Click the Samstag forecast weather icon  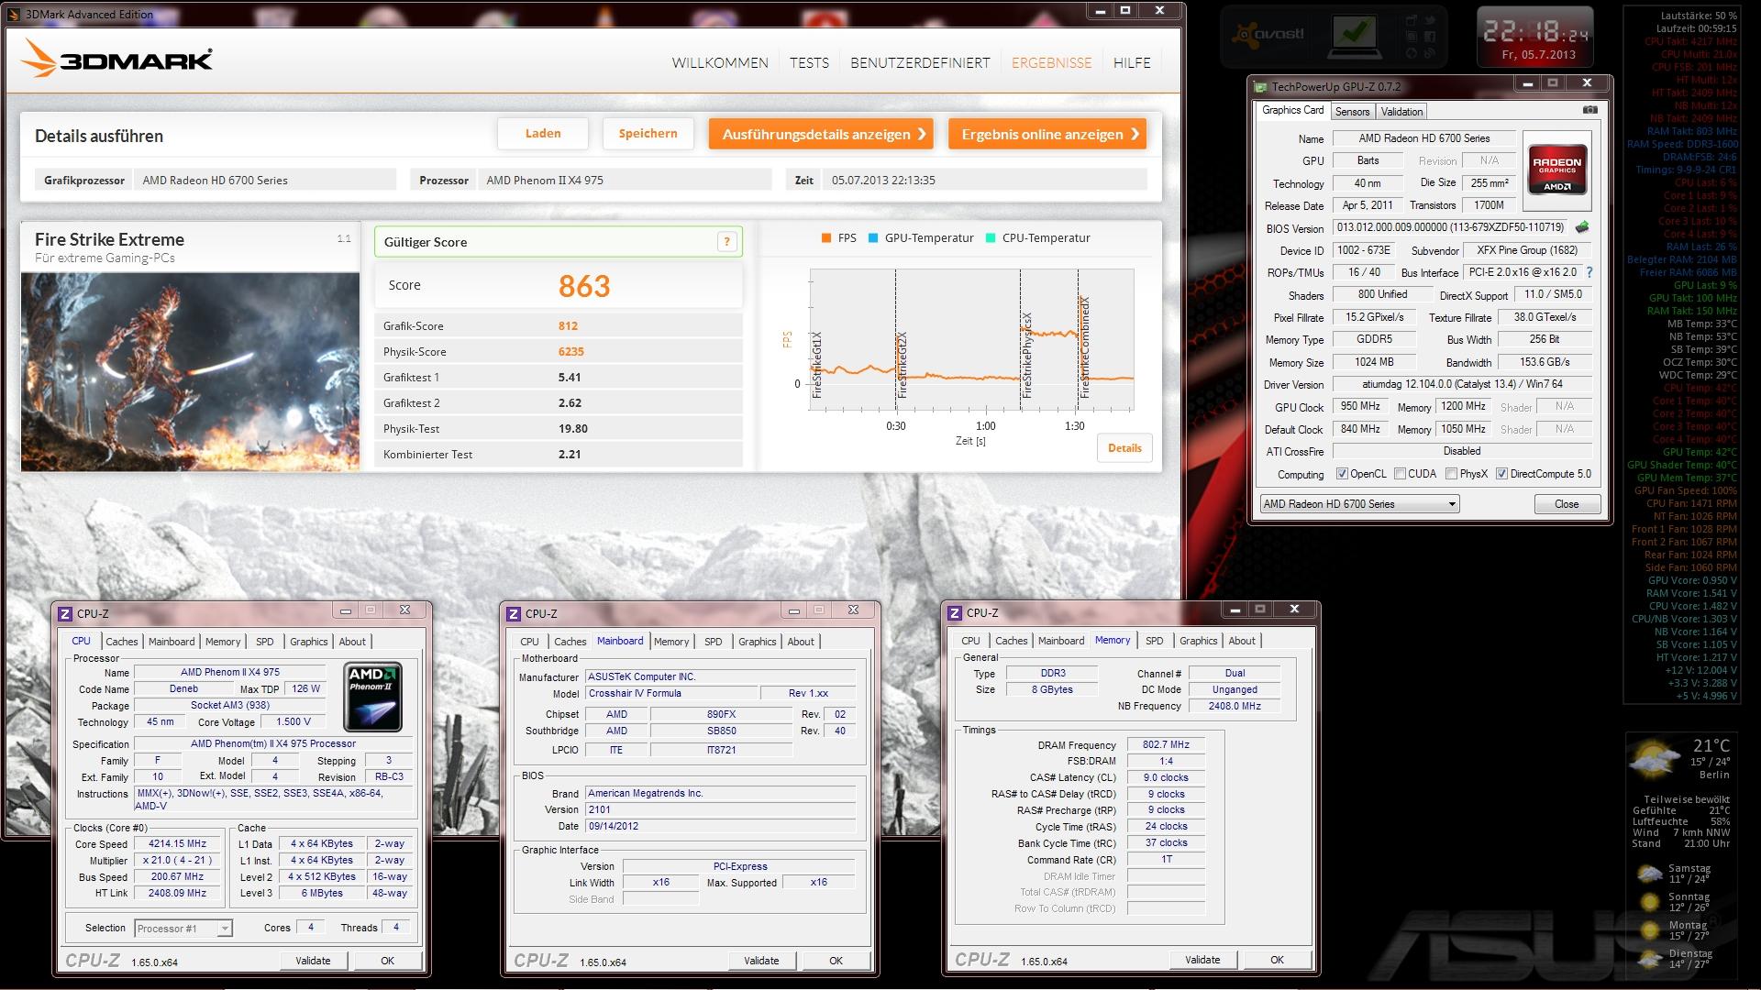pos(1651,873)
